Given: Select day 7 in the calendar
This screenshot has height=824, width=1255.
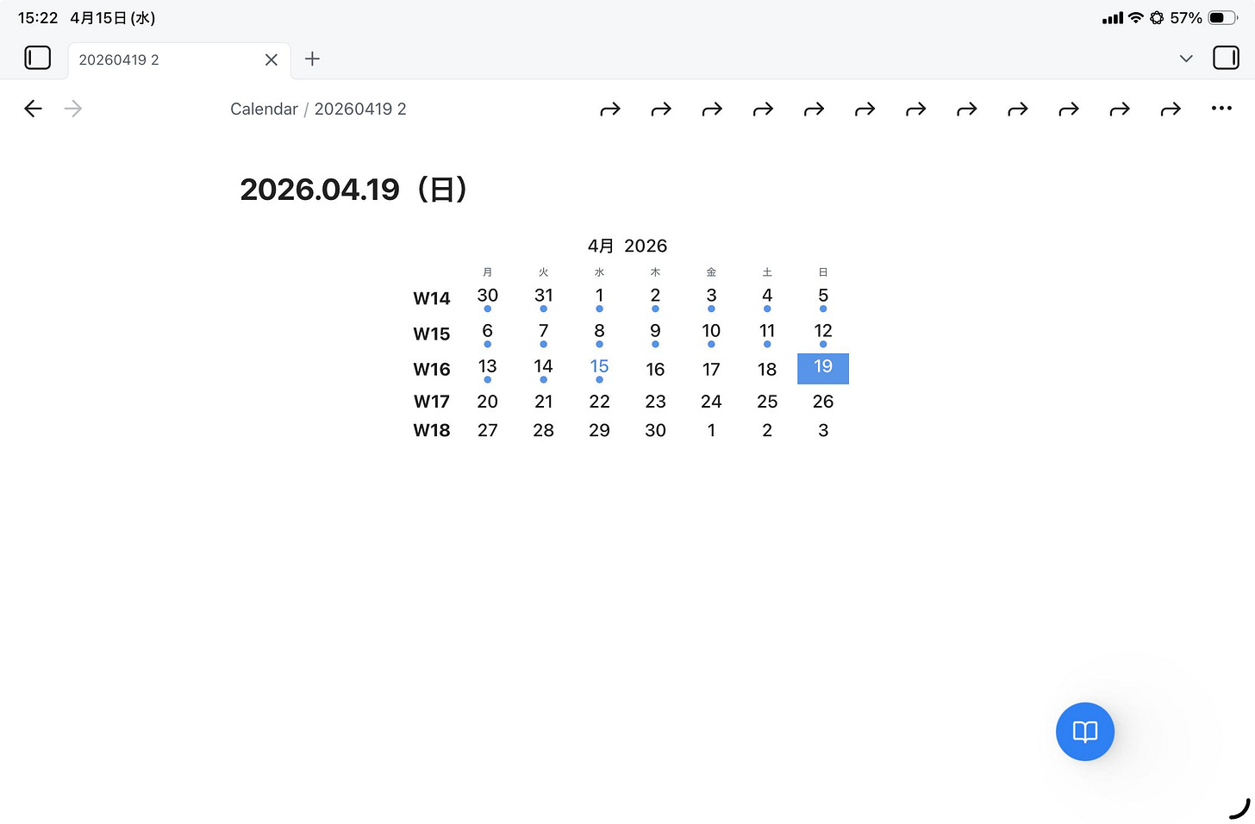Looking at the screenshot, I should click(x=543, y=334).
